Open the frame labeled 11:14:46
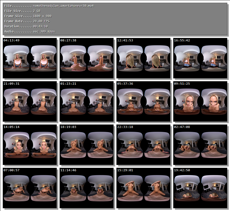The width and height of the screenshot is (230, 211). (87, 188)
